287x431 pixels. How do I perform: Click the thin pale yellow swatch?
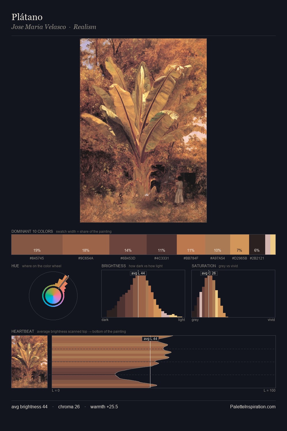273,245
